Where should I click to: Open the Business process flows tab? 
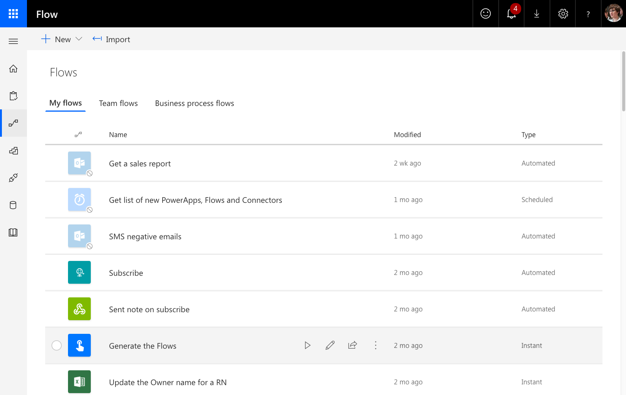(194, 103)
